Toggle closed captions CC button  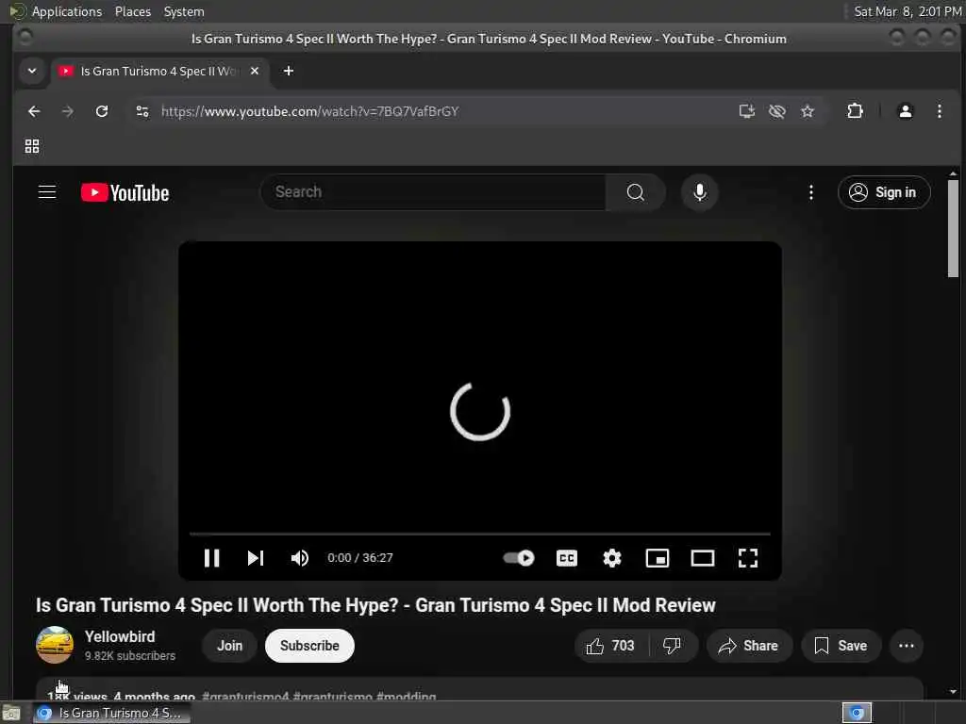tap(567, 558)
